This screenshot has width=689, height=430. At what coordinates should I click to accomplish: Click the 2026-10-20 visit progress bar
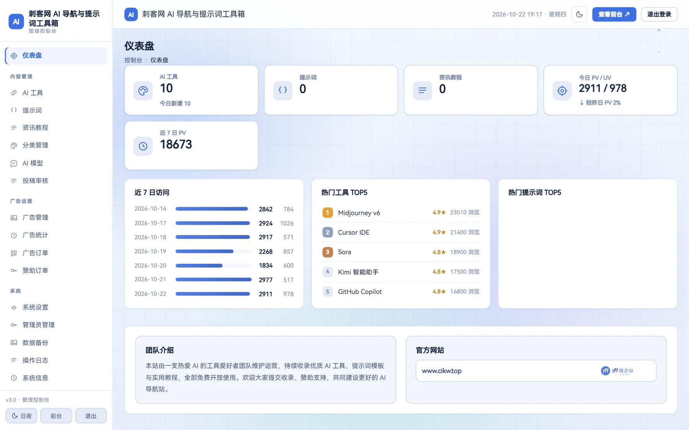[x=214, y=266]
